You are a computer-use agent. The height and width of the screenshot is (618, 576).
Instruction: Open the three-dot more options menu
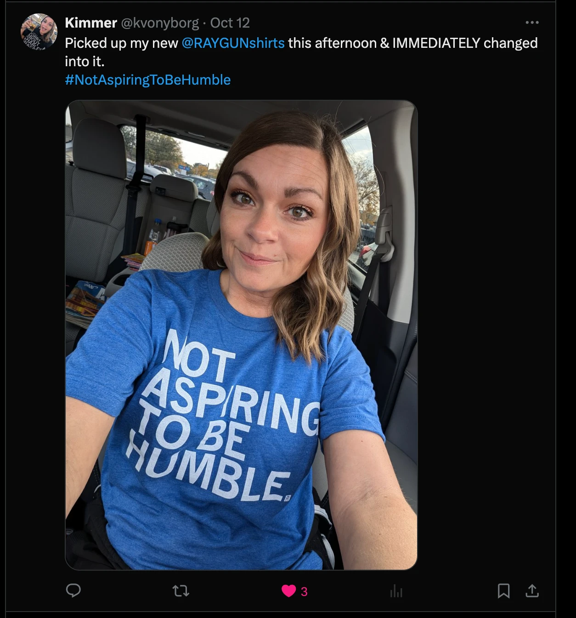pos(532,23)
